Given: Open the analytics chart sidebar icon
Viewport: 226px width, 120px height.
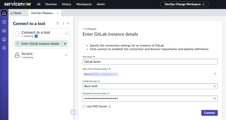Looking at the screenshot, I should [4, 39].
